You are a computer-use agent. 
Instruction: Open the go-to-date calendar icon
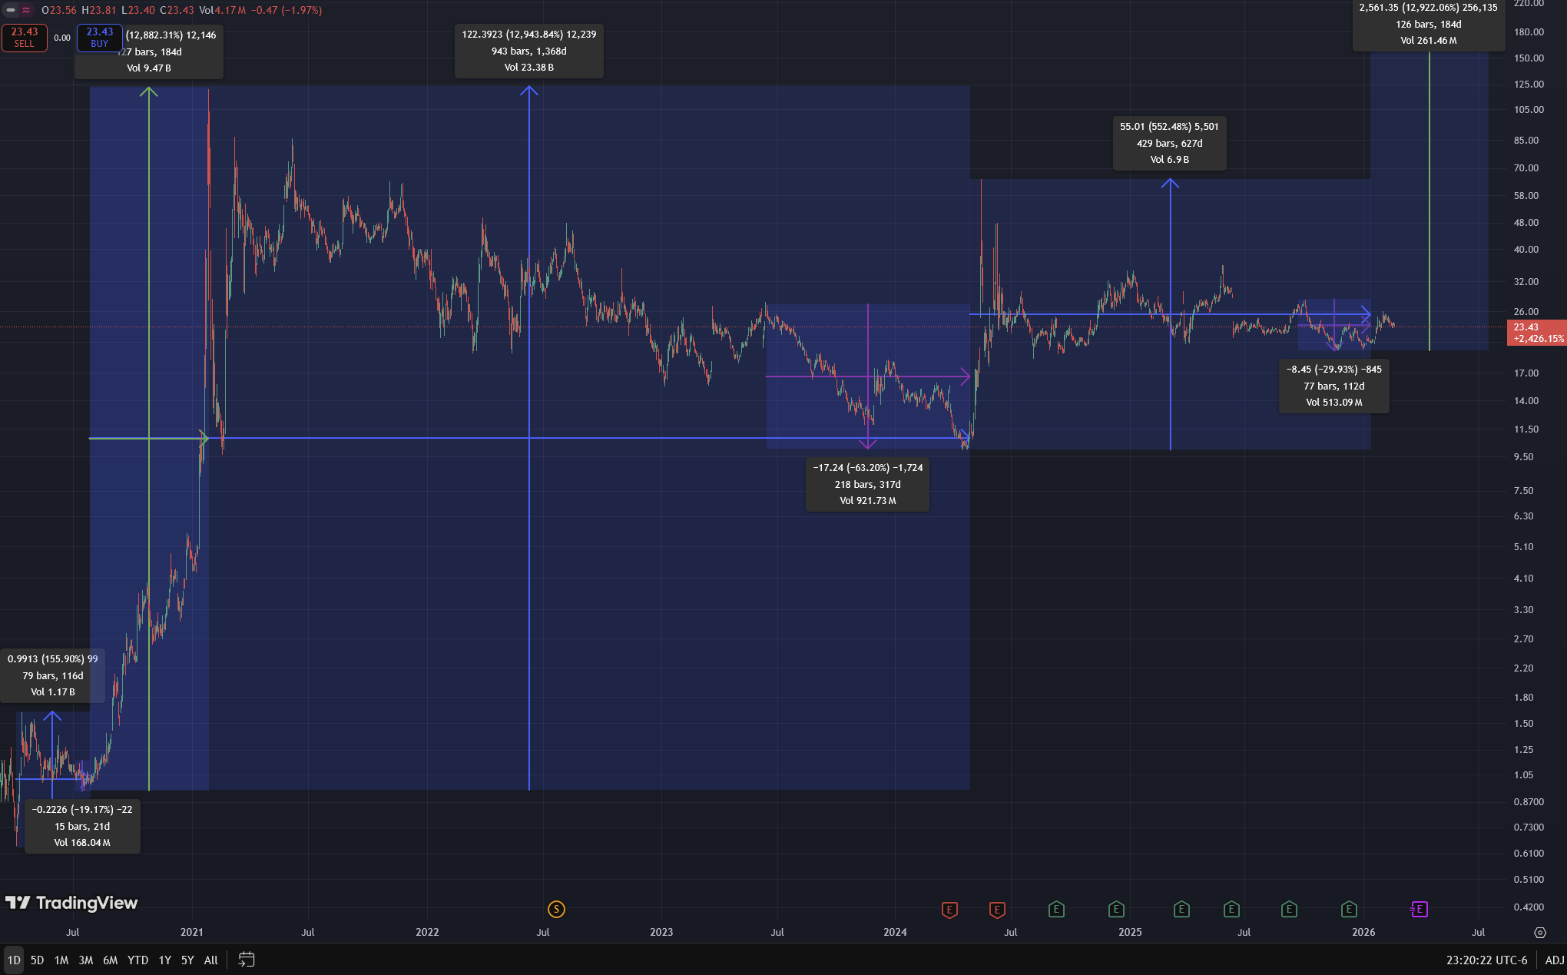coord(246,960)
